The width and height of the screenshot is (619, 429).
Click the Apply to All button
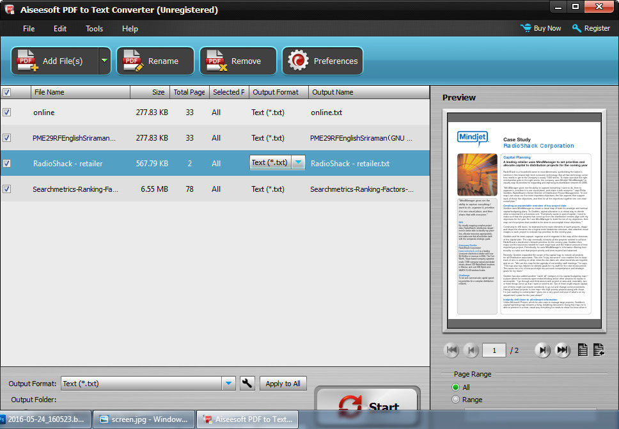(283, 383)
